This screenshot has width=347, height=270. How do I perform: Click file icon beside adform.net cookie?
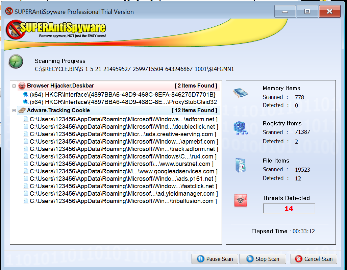26,119
